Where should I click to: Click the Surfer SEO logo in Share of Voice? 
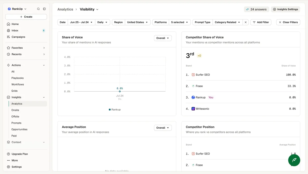pyautogui.click(x=193, y=75)
